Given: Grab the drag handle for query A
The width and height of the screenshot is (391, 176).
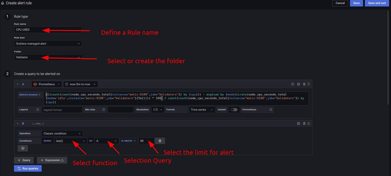Looking at the screenshot, I should tap(309, 84).
